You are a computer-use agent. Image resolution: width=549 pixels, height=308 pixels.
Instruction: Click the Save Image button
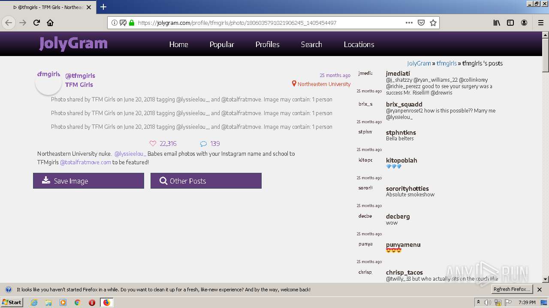pyautogui.click(x=88, y=181)
